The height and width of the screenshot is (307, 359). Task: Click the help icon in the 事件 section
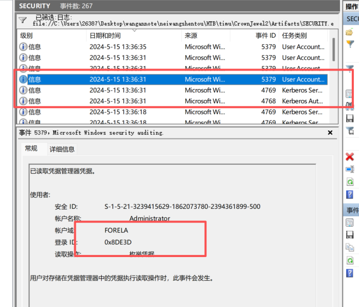click(x=350, y=273)
